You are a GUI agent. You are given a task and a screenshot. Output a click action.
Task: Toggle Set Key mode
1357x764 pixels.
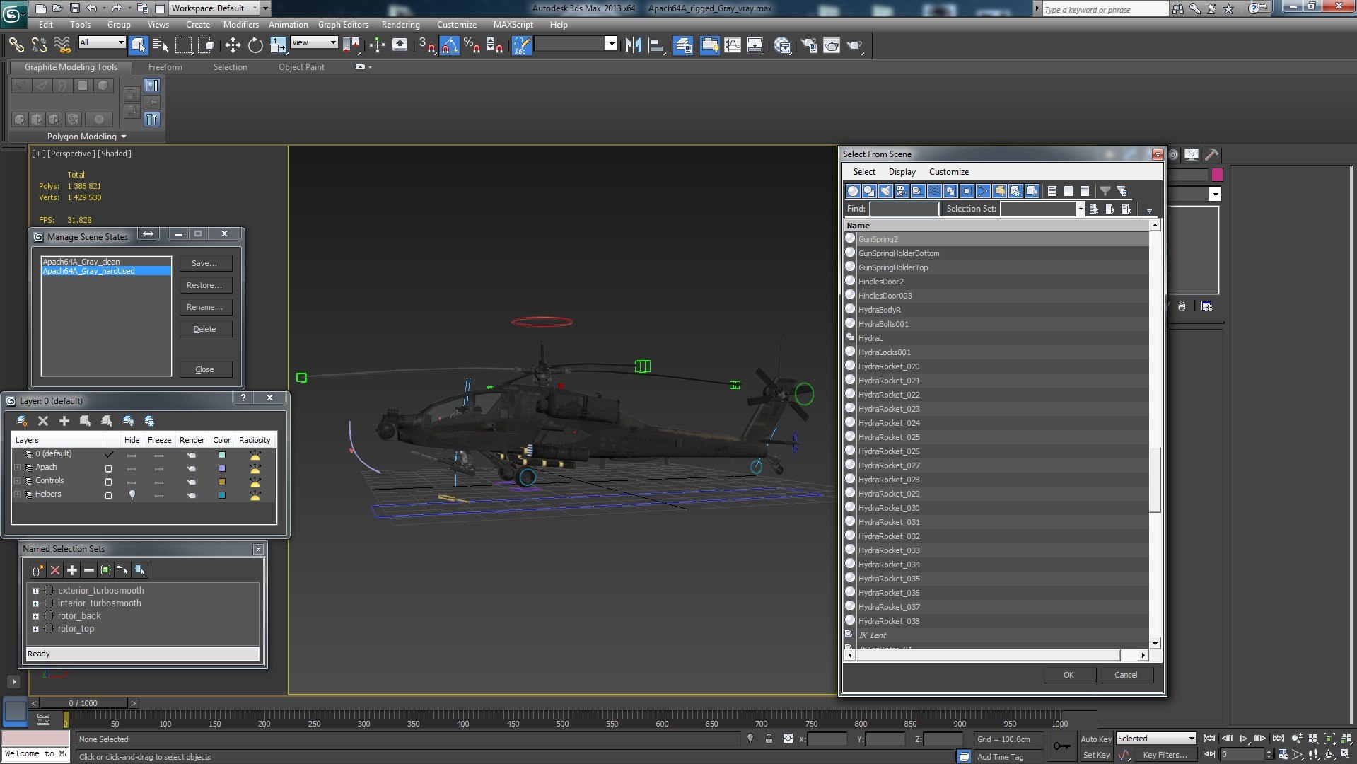click(1096, 755)
